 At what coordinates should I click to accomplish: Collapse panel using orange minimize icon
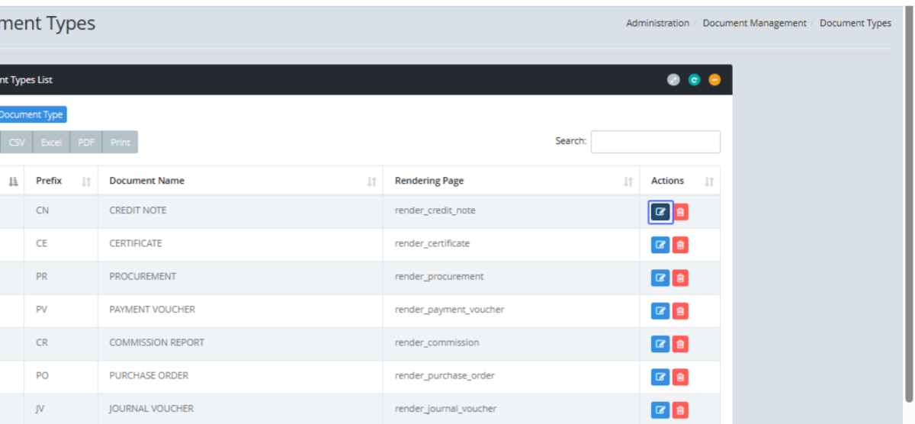pos(714,80)
